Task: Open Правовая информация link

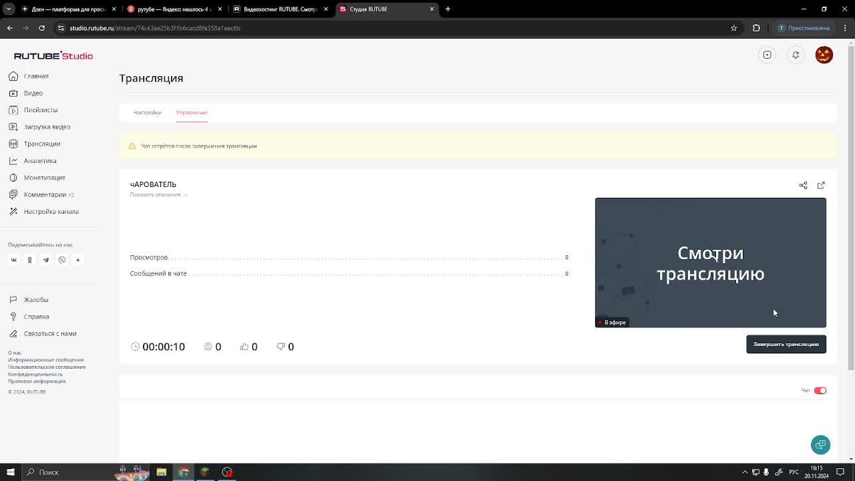Action: click(37, 381)
